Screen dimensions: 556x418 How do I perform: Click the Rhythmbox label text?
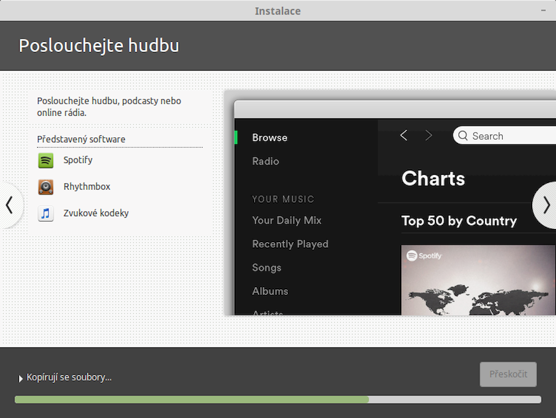87,187
